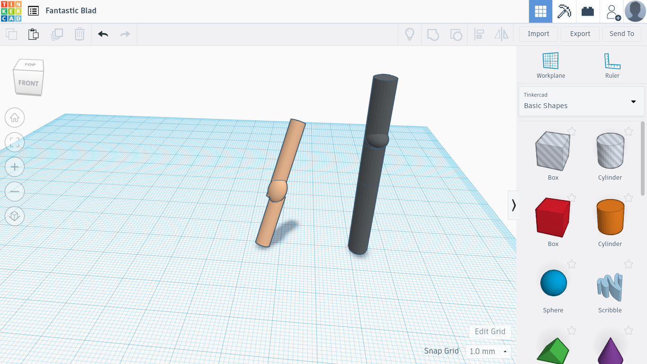Toggle orthographic perspective view cube icon
Screen dimensions: 647x364
[15, 216]
